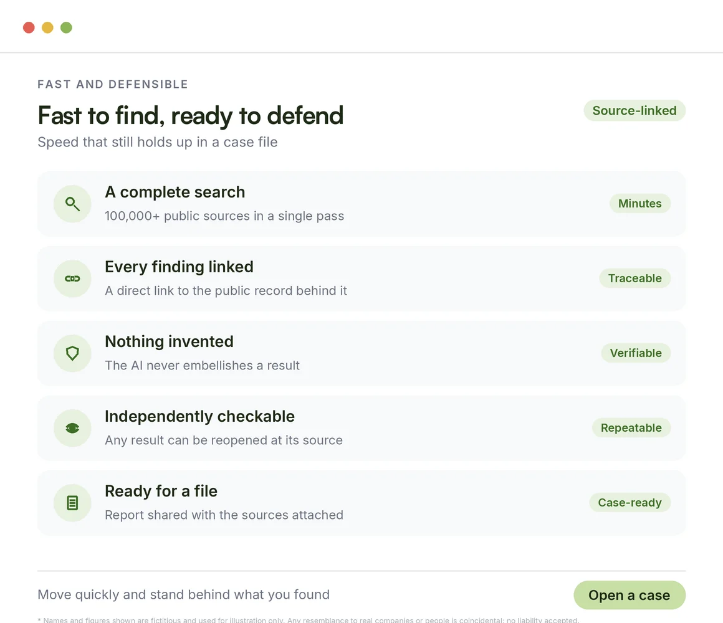This screenshot has height=623, width=723.
Task: Click the Source-linked badge
Action: pyautogui.click(x=634, y=111)
